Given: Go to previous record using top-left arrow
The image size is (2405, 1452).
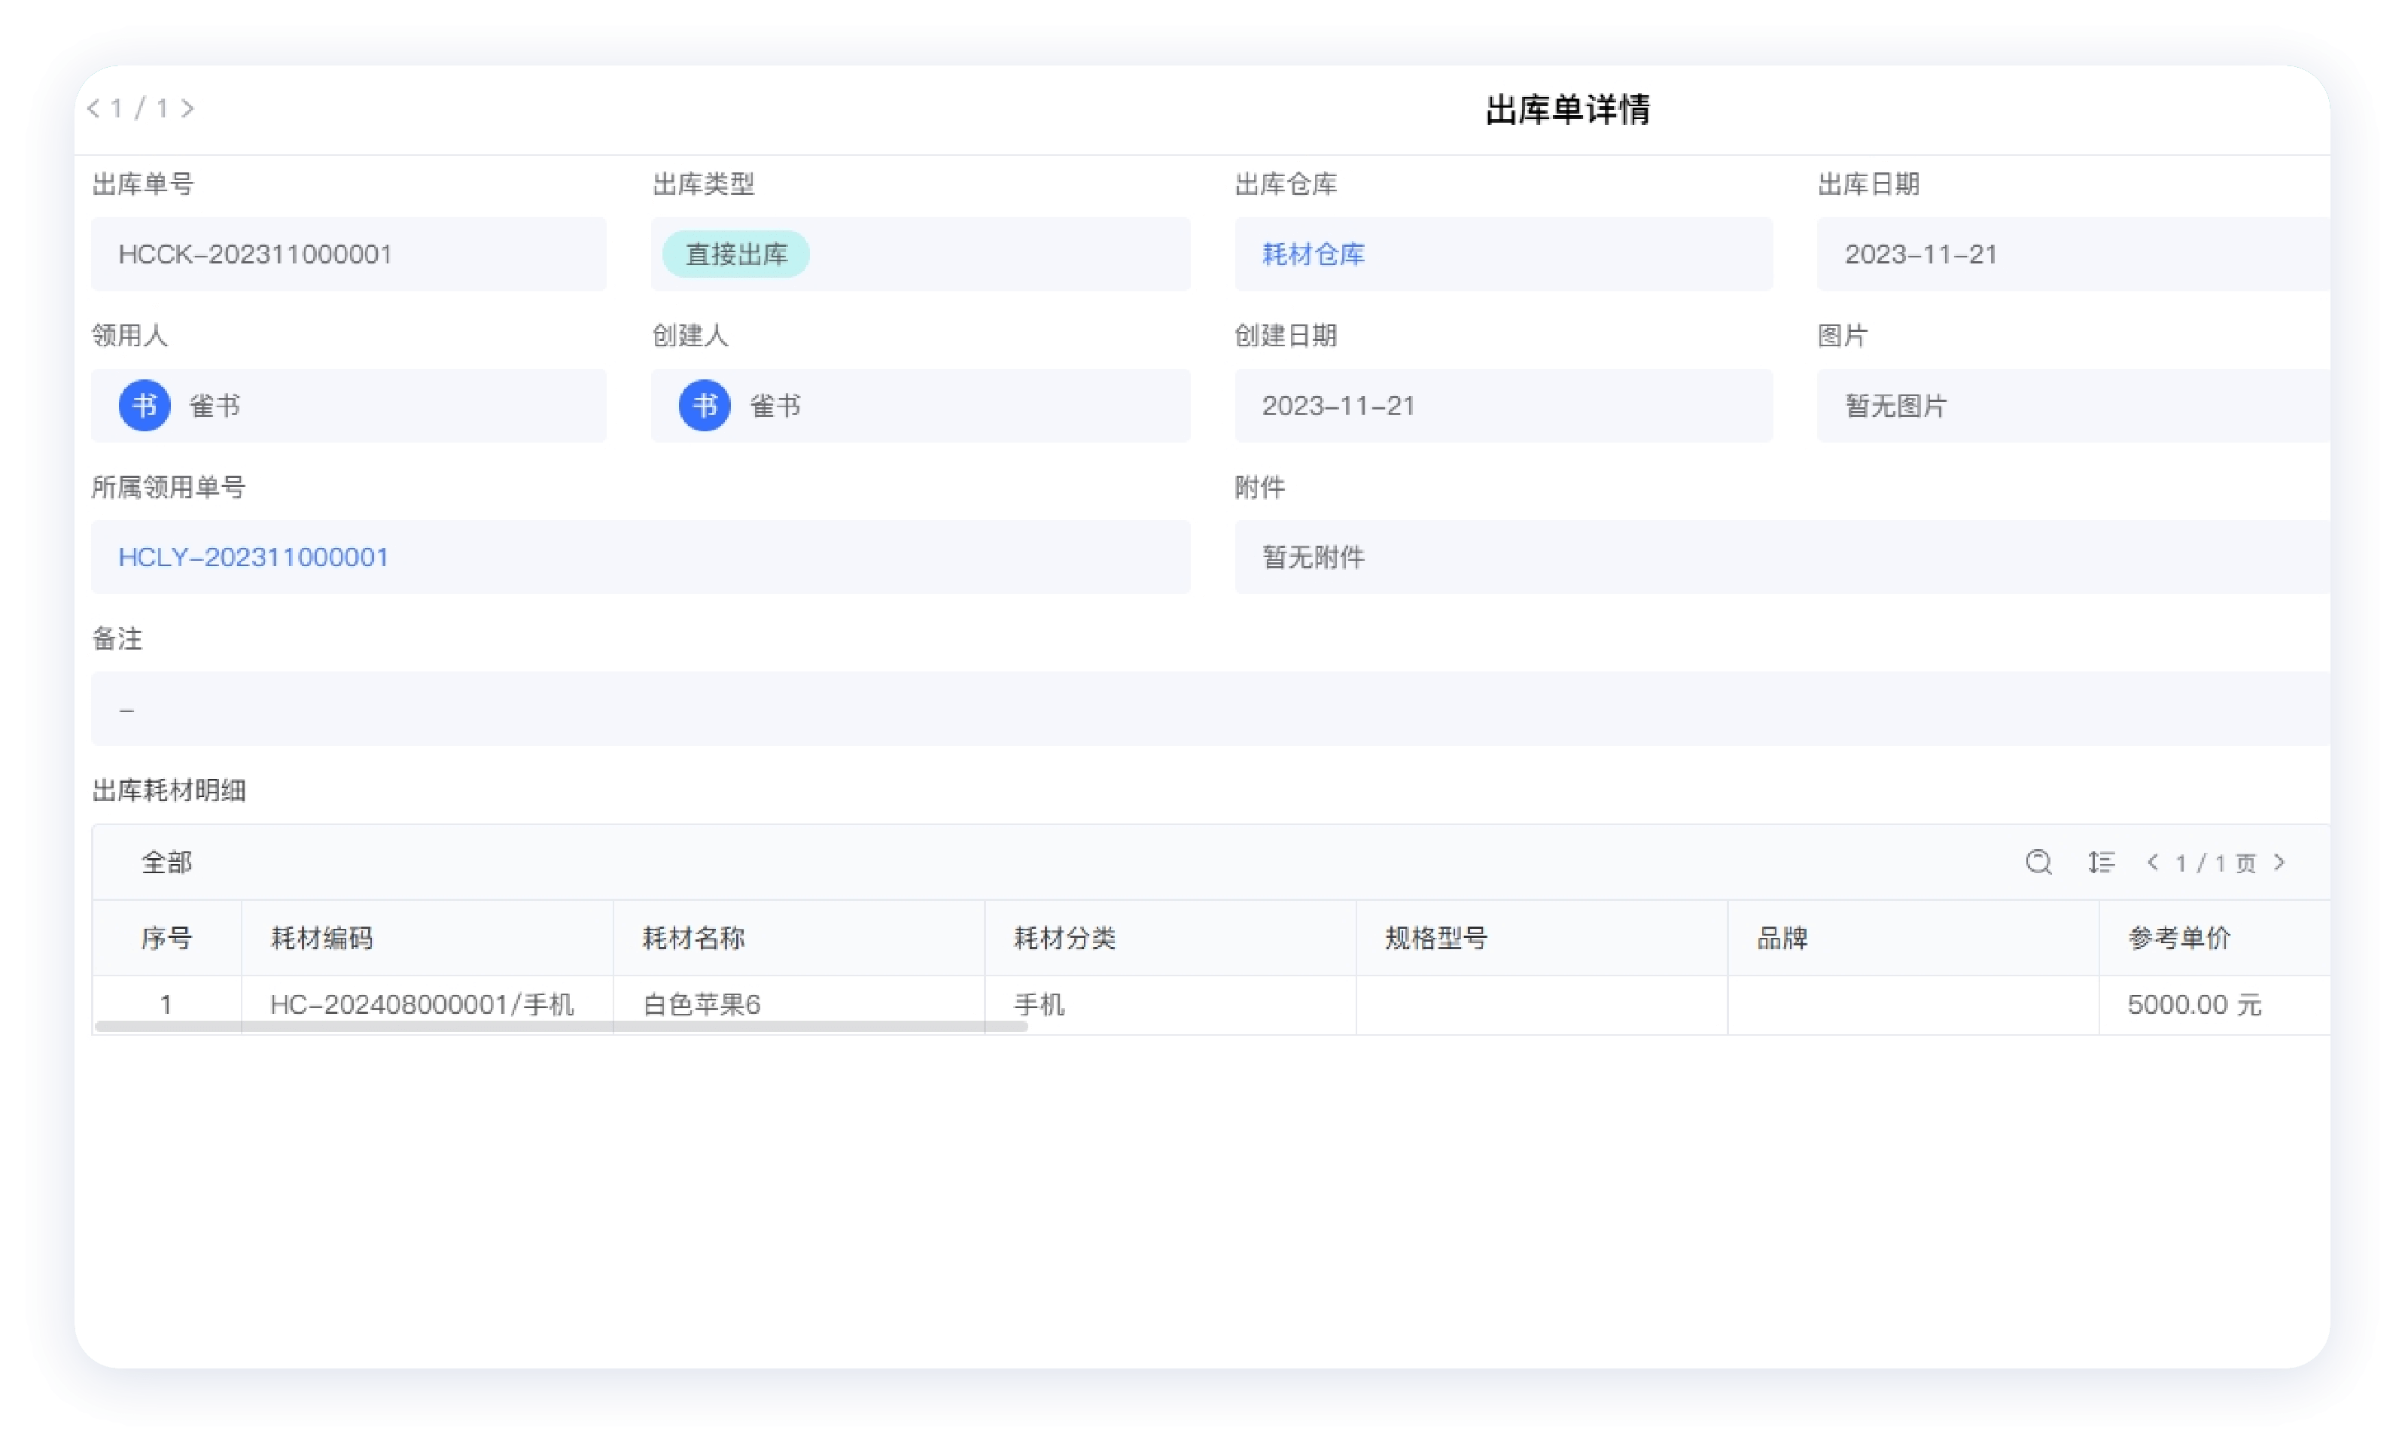Looking at the screenshot, I should tap(93, 108).
